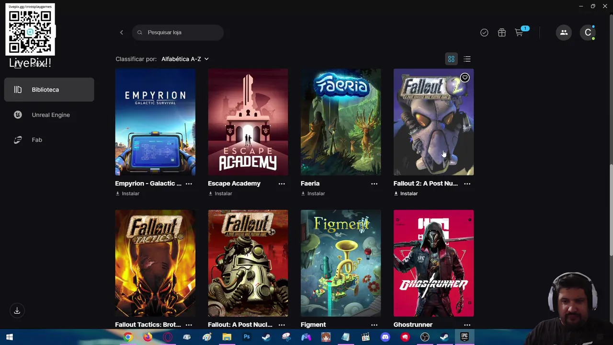Open Discord from taskbar

[x=385, y=337]
